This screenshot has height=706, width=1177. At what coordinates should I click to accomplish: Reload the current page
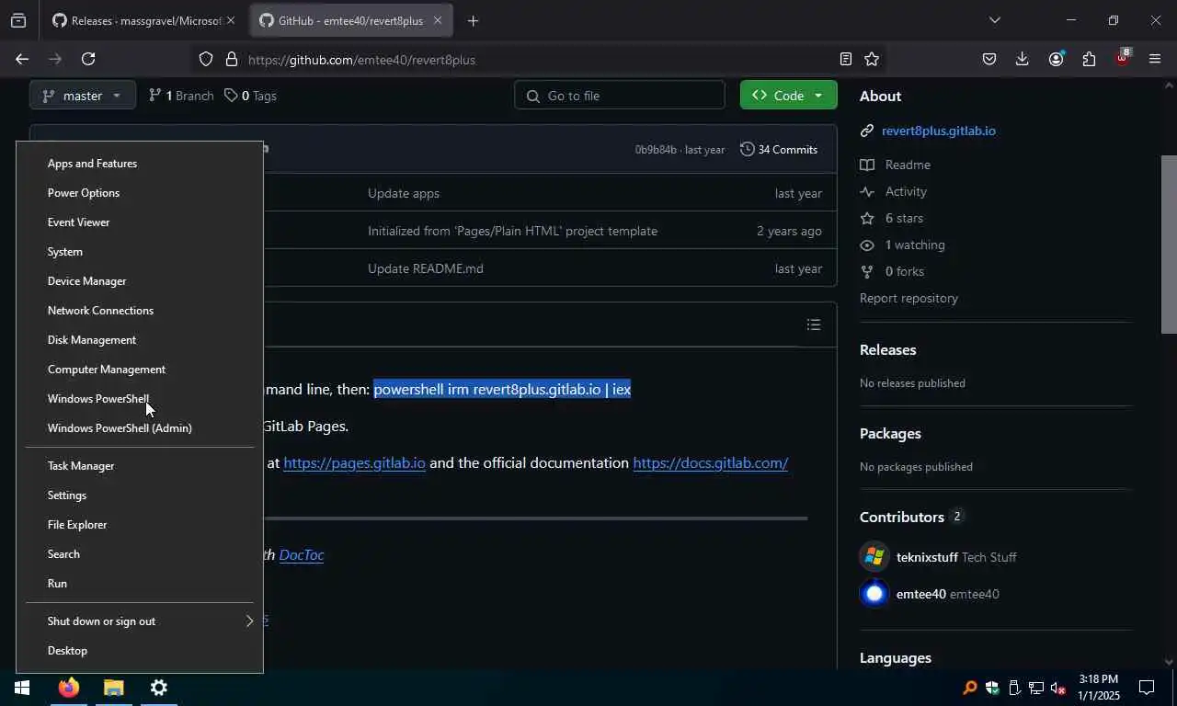pyautogui.click(x=88, y=59)
